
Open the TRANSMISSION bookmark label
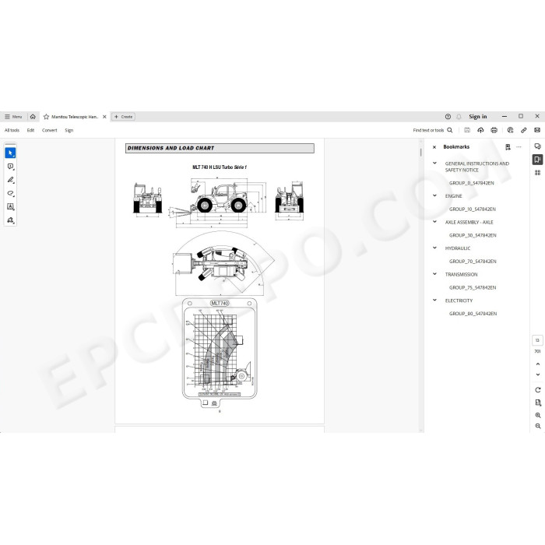[x=461, y=274]
